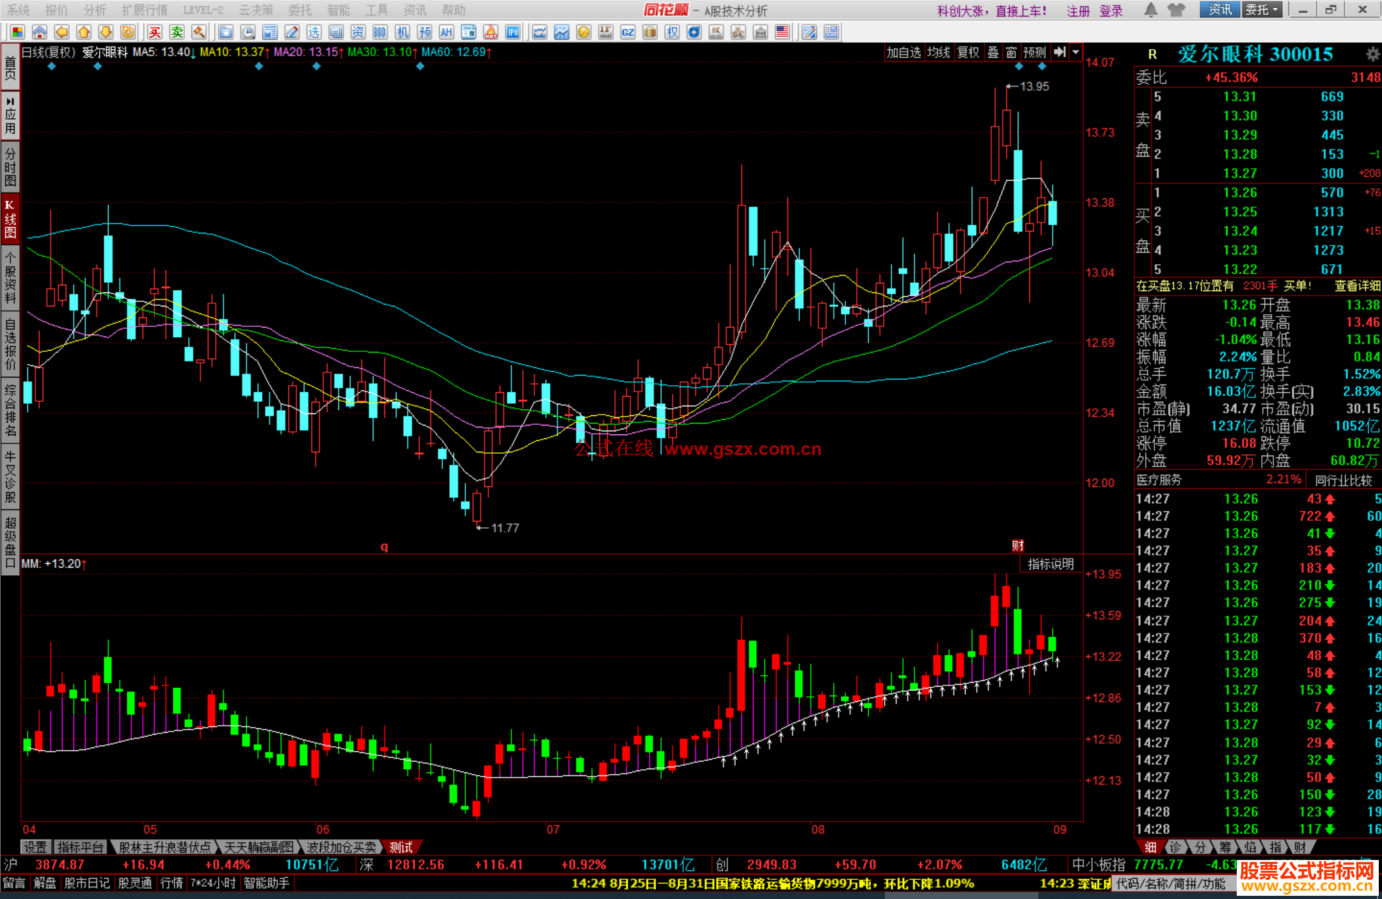This screenshot has height=899, width=1382.
Task: Open the 扩展行情 menu
Action: 144,10
